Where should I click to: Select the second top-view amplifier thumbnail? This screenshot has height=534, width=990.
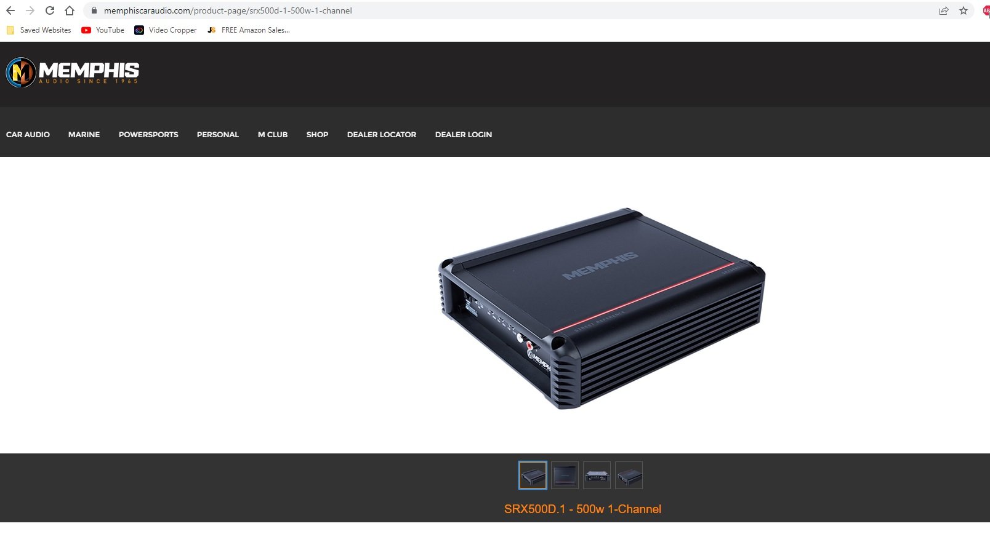click(x=565, y=476)
